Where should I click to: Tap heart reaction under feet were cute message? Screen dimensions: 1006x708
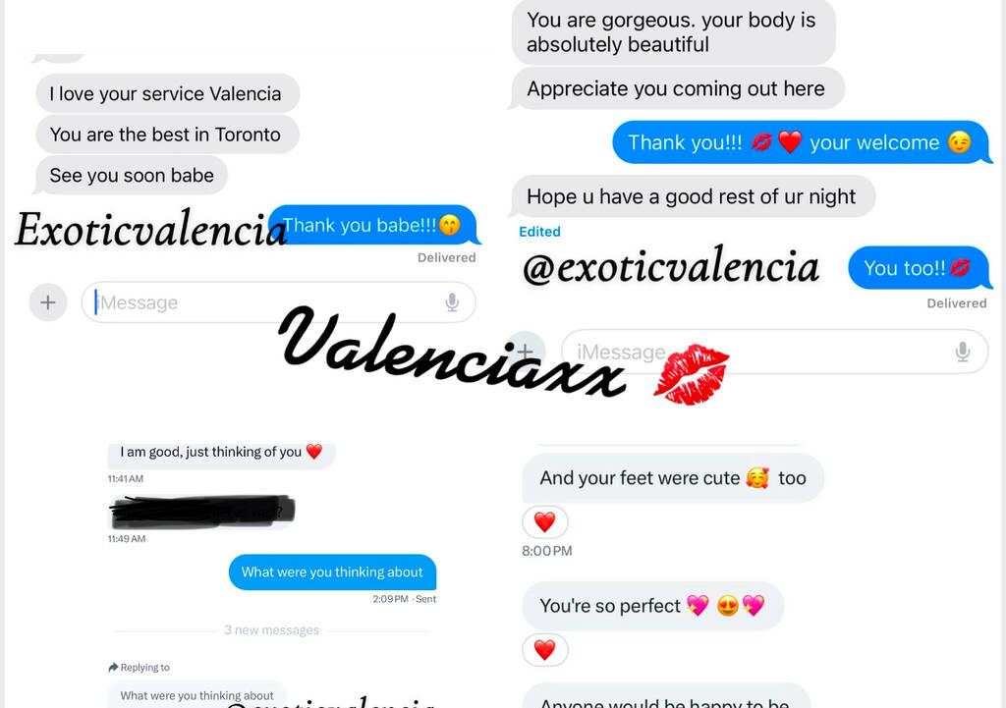pos(544,522)
